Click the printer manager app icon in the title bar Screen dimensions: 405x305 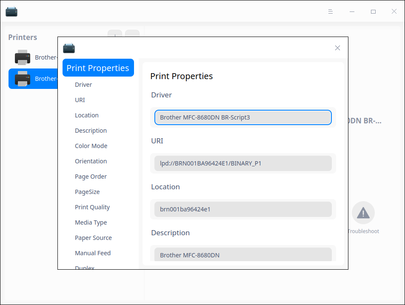pyautogui.click(x=11, y=11)
